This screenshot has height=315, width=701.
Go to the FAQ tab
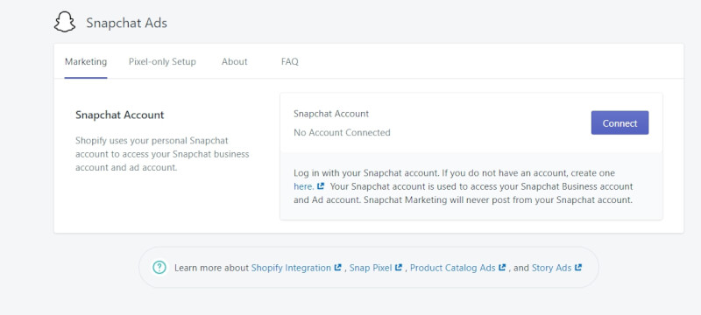pos(290,61)
